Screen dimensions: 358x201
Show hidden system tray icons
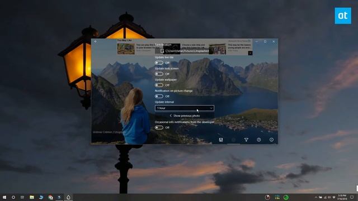click(x=316, y=197)
